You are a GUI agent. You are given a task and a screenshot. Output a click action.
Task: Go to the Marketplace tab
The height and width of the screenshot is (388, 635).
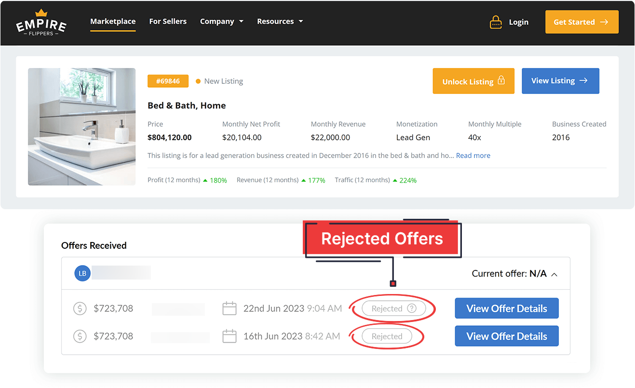(113, 22)
